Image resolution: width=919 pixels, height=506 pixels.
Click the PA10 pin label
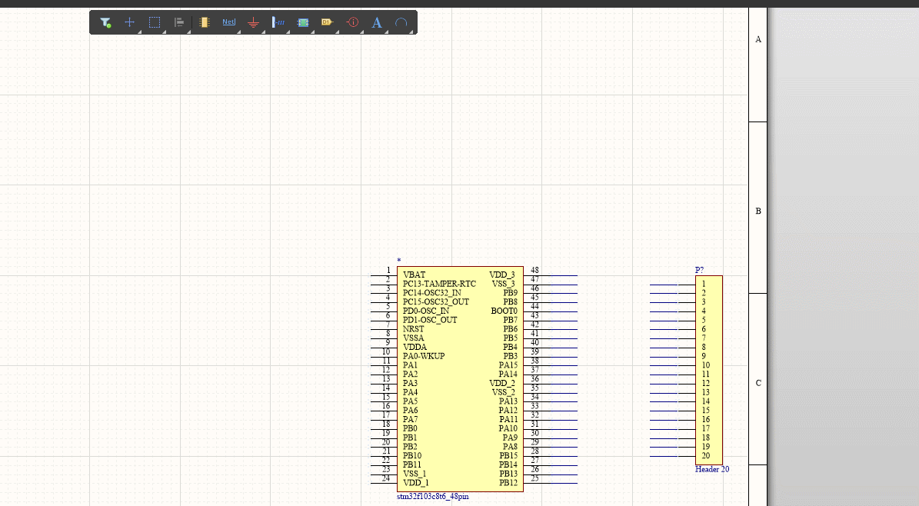tap(508, 428)
